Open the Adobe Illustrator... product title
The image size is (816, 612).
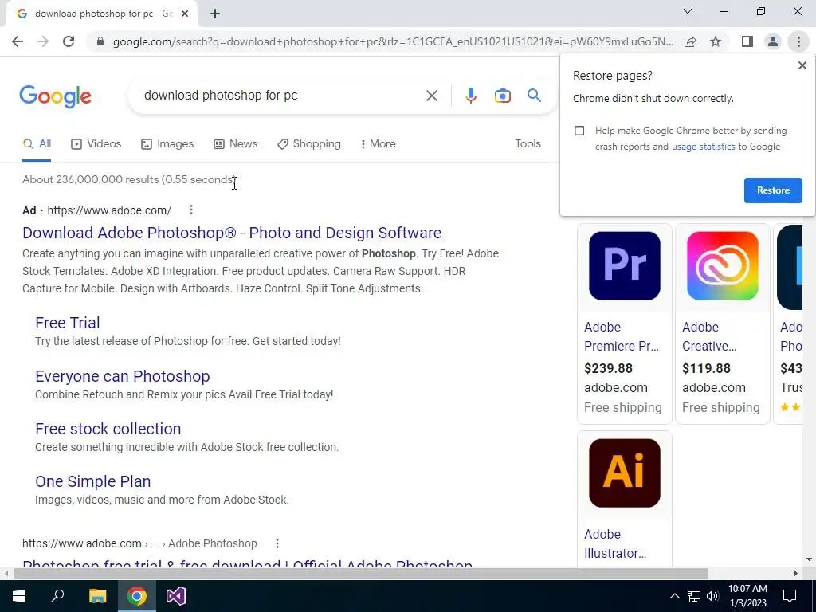615,543
